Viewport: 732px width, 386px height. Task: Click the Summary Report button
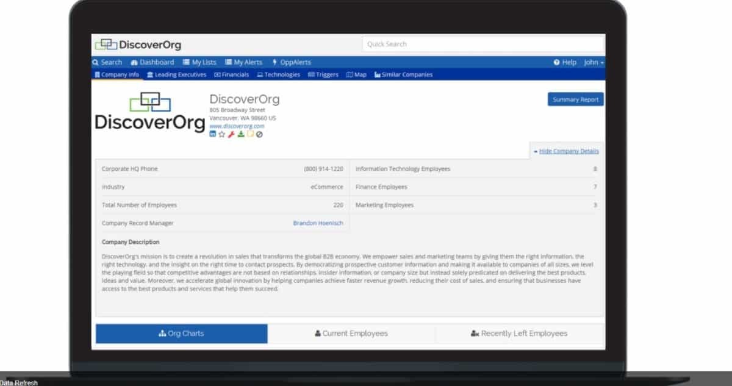575,99
